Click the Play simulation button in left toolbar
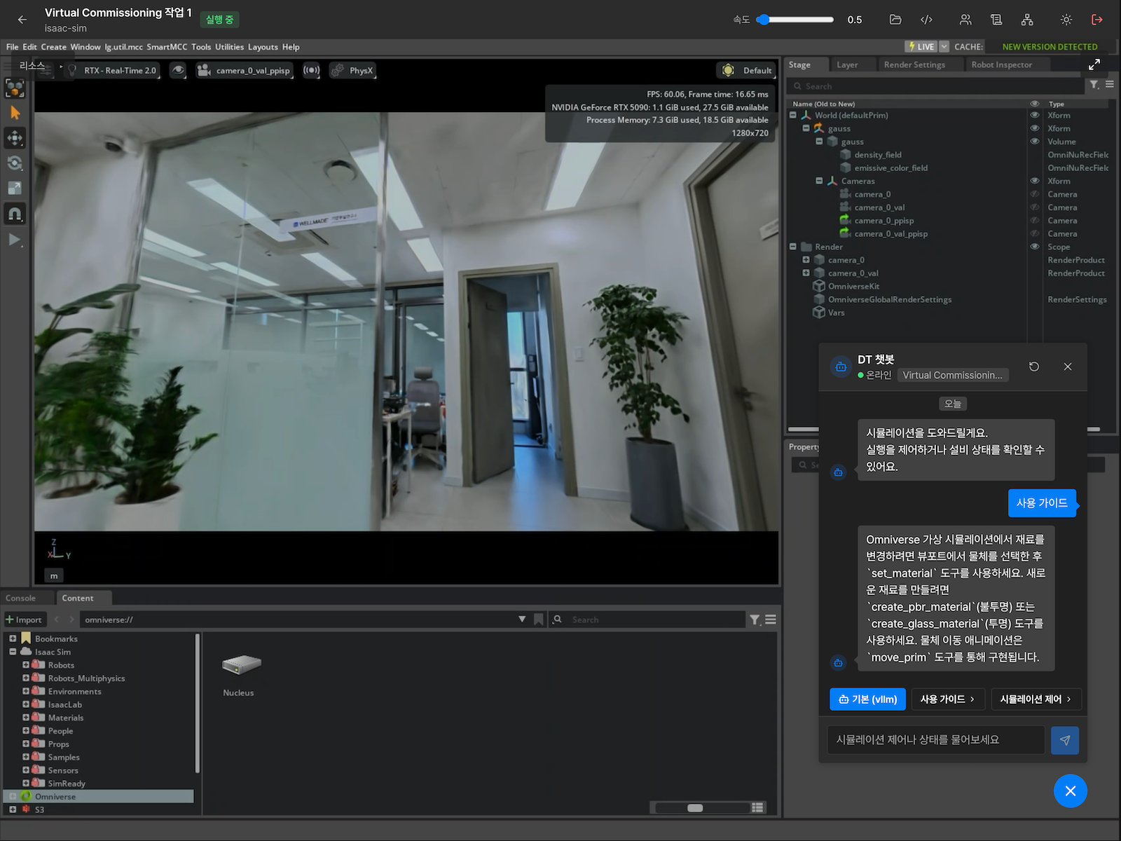The height and width of the screenshot is (841, 1121). tap(15, 240)
